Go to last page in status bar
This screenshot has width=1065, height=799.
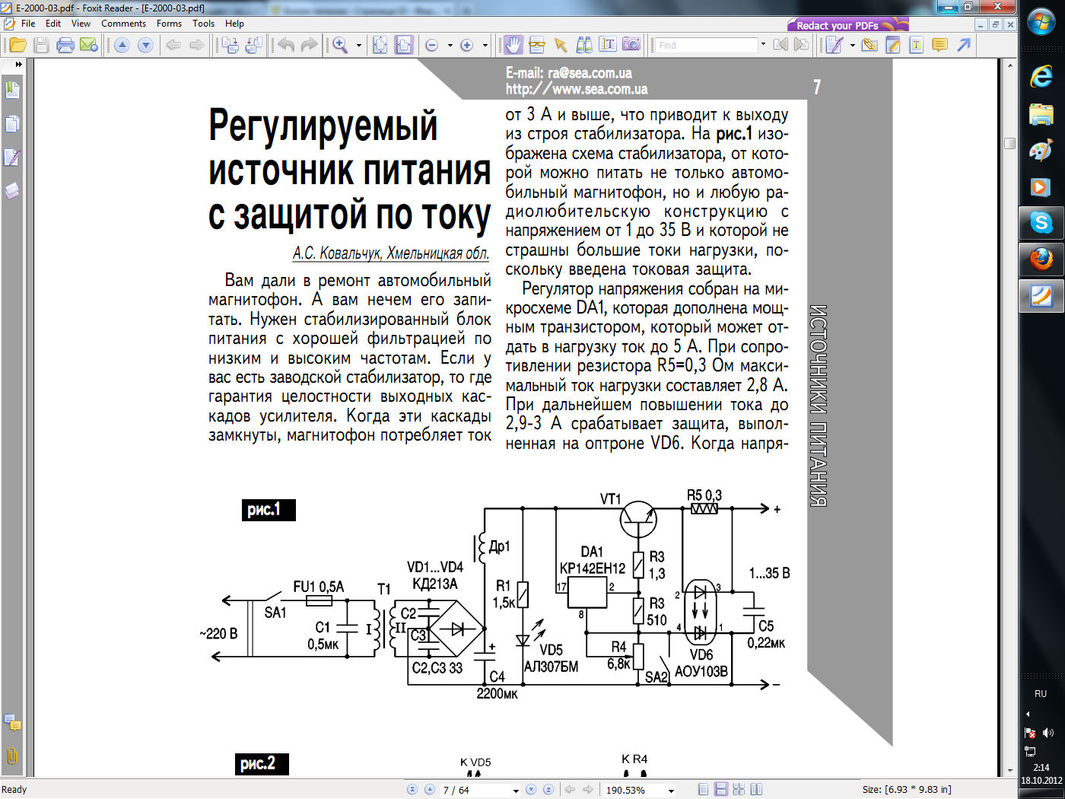point(548,790)
